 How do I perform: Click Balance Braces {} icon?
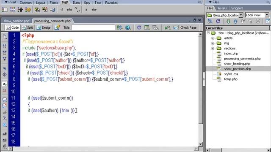[x=5, y=74]
